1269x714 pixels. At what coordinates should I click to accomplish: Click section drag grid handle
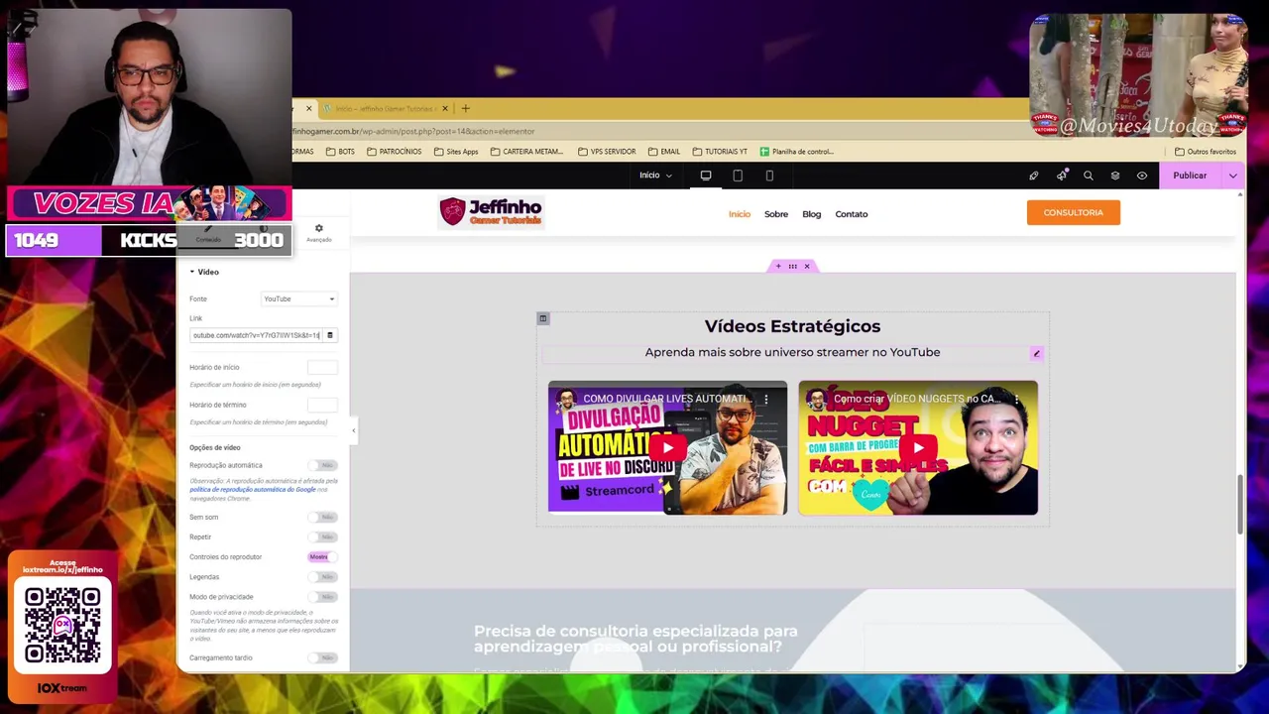[792, 266]
